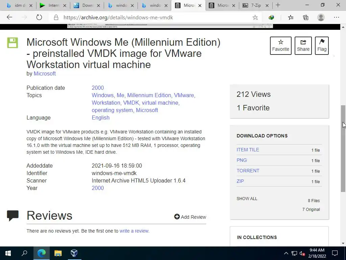This screenshot has height=260, width=346.
Task: Open the Windows Start menu
Action: coord(8,253)
